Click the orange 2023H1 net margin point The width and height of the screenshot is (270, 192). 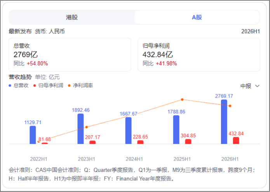click(x=87, y=127)
